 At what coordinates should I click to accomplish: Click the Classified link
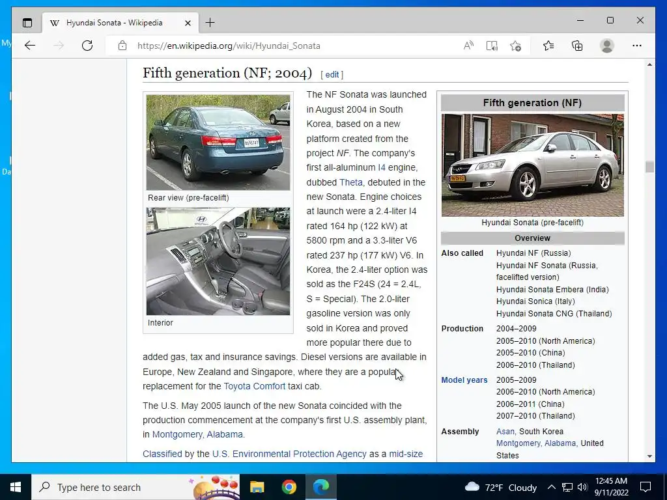(162, 454)
